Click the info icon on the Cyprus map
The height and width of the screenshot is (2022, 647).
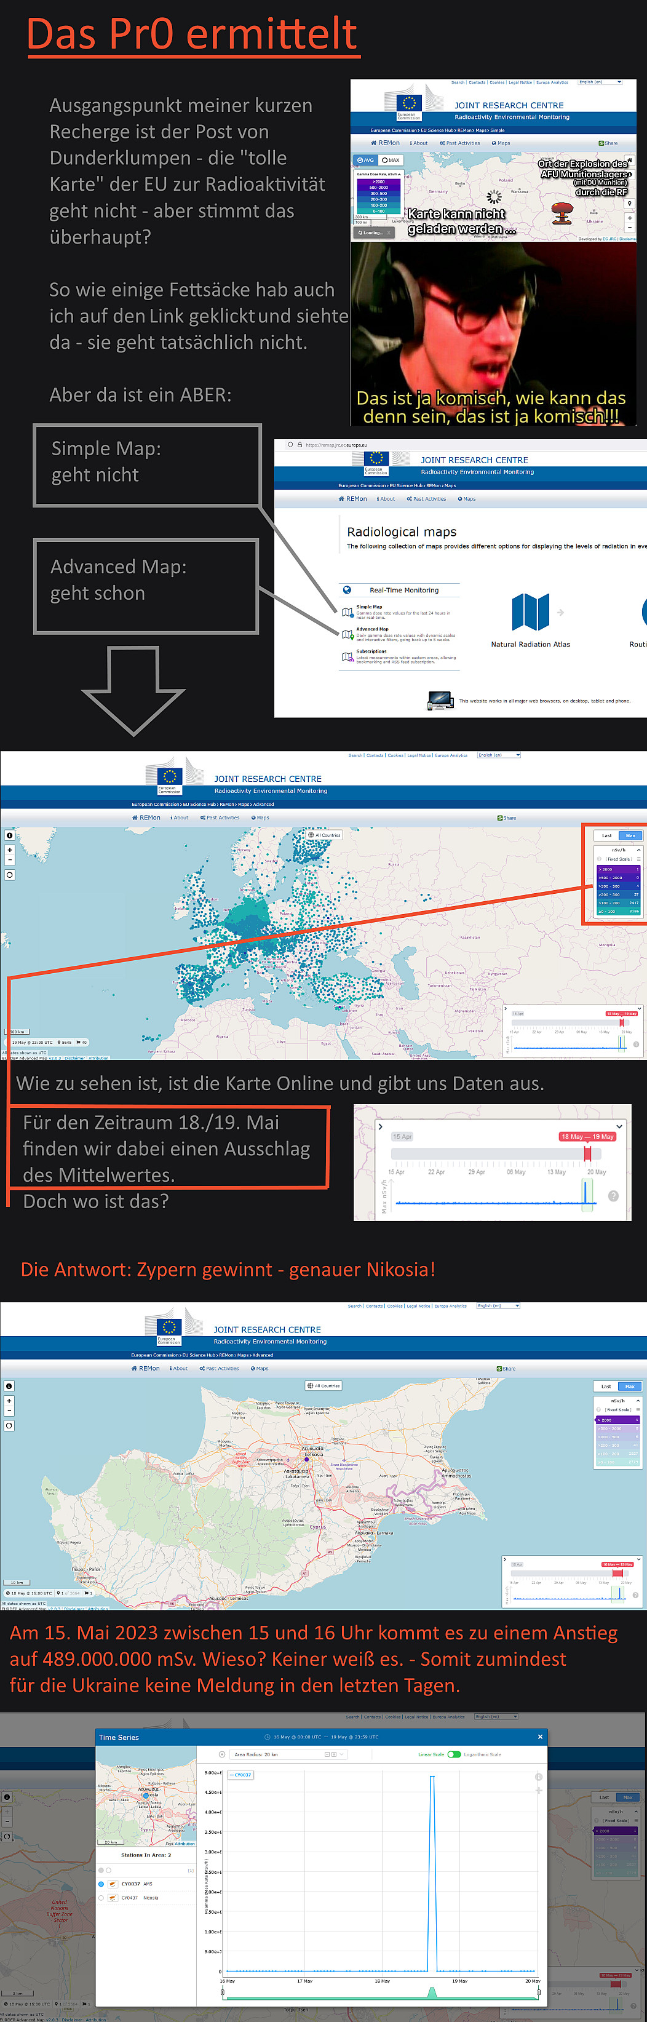pyautogui.click(x=9, y=1385)
